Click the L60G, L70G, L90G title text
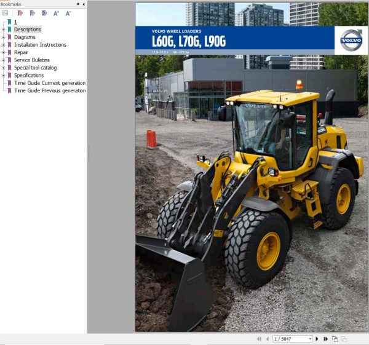This screenshot has width=369, height=345. click(189, 41)
